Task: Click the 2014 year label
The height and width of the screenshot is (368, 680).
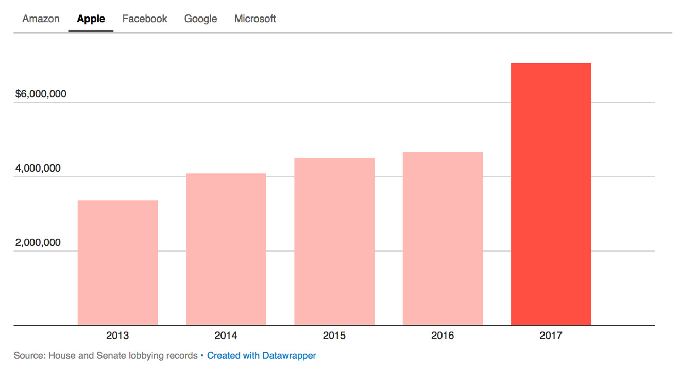Action: (x=226, y=336)
